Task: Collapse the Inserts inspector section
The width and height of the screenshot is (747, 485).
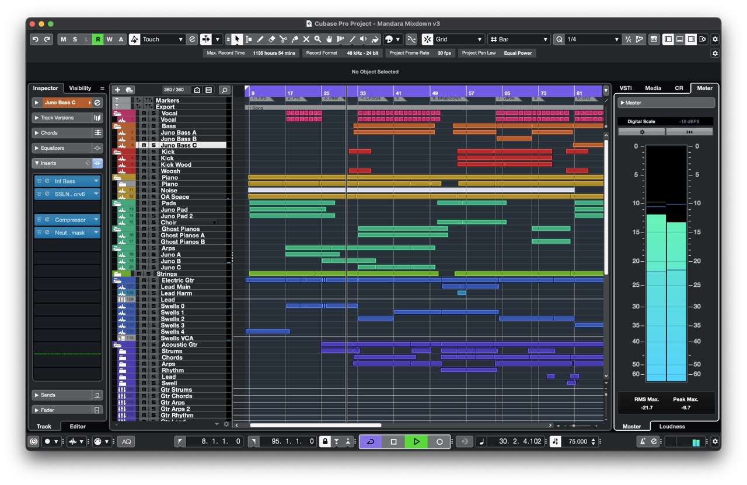Action: click(67, 163)
